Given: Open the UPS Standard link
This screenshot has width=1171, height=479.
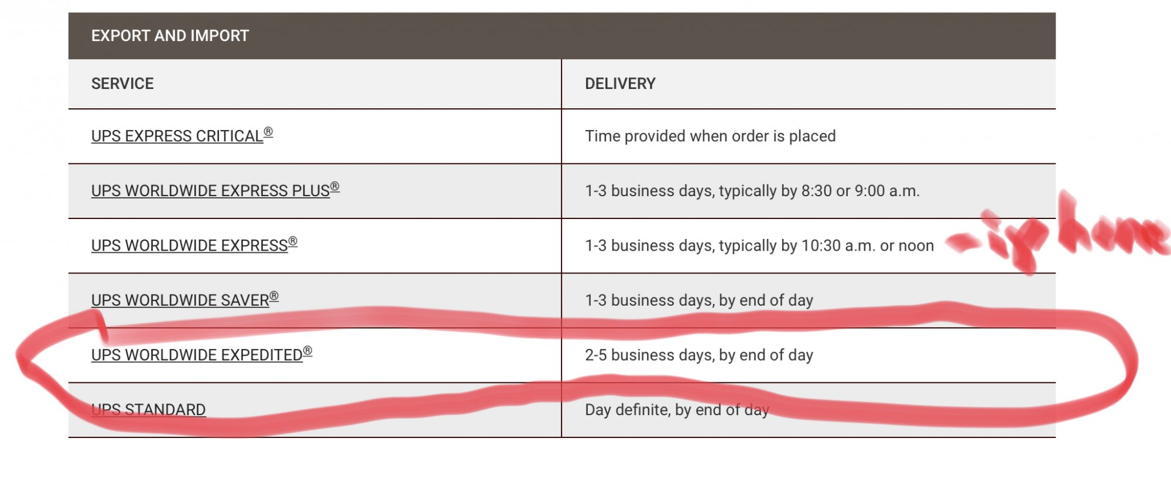Looking at the screenshot, I should (149, 409).
